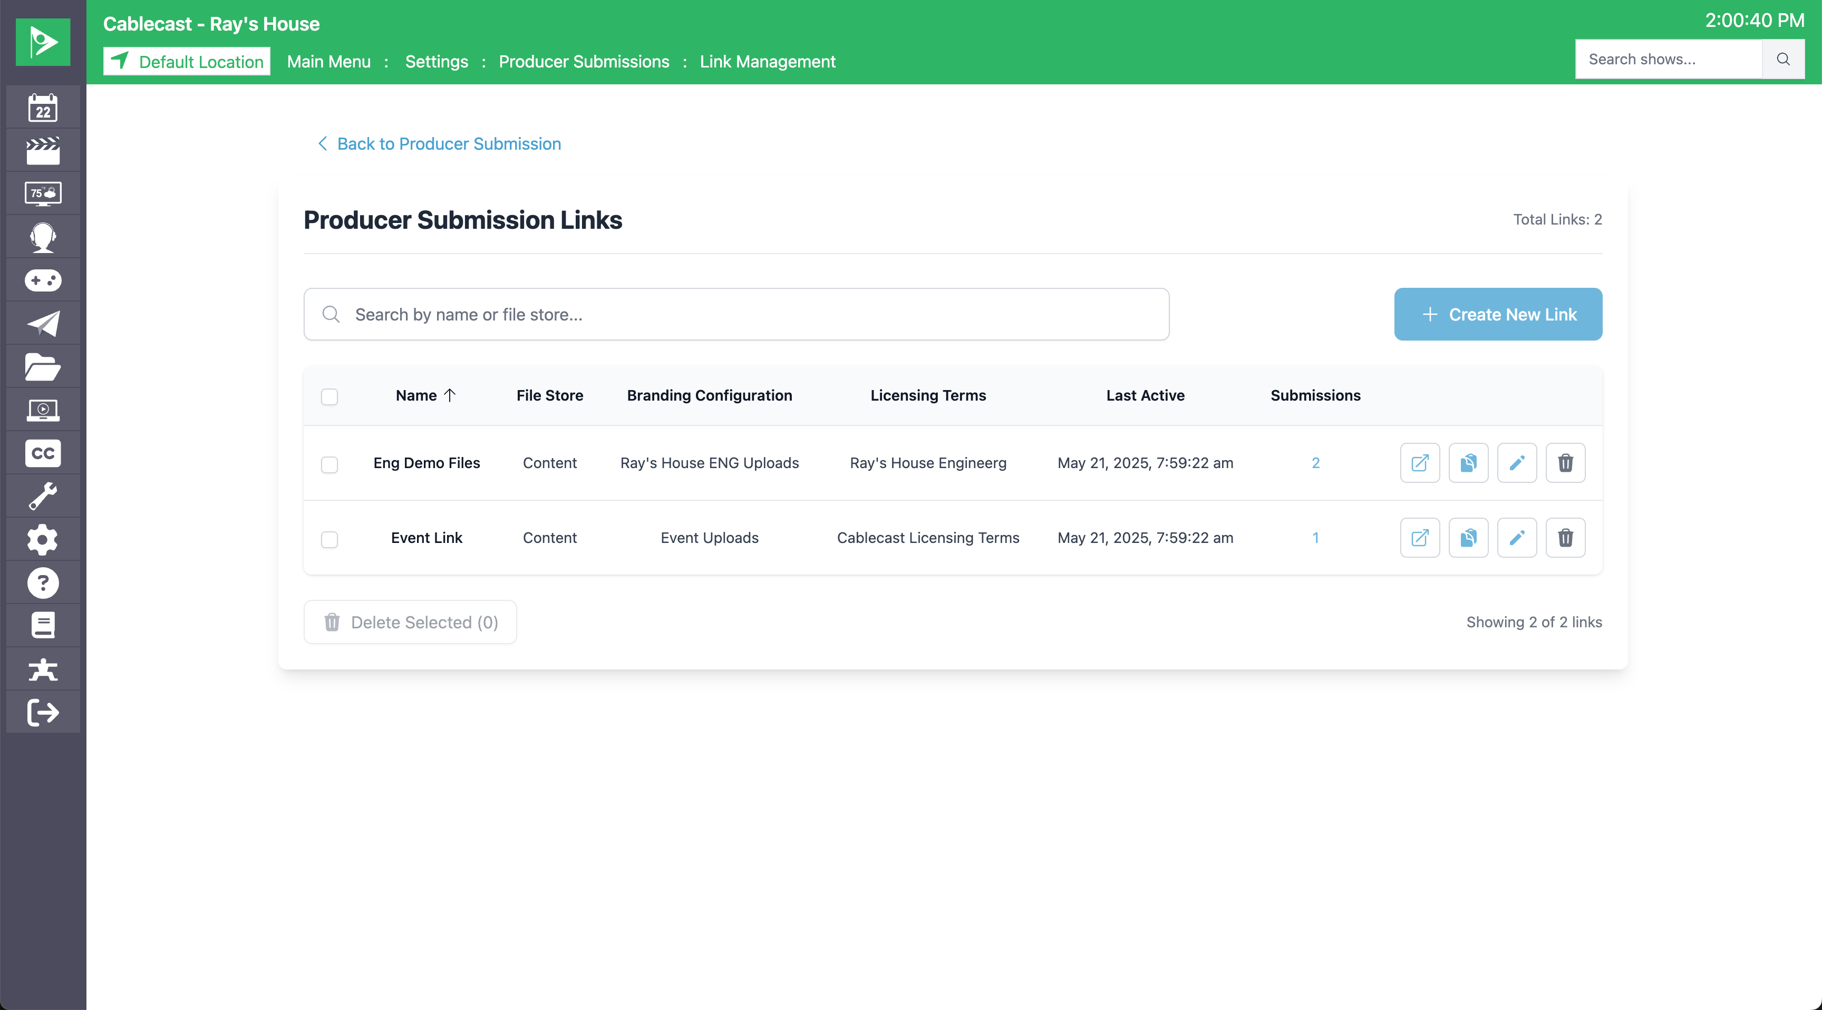Open the schedule calendar sidebar icon
The height and width of the screenshot is (1010, 1822).
click(42, 108)
